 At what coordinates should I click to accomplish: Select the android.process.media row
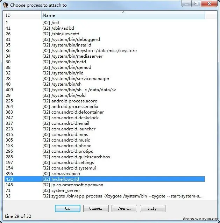(105, 107)
